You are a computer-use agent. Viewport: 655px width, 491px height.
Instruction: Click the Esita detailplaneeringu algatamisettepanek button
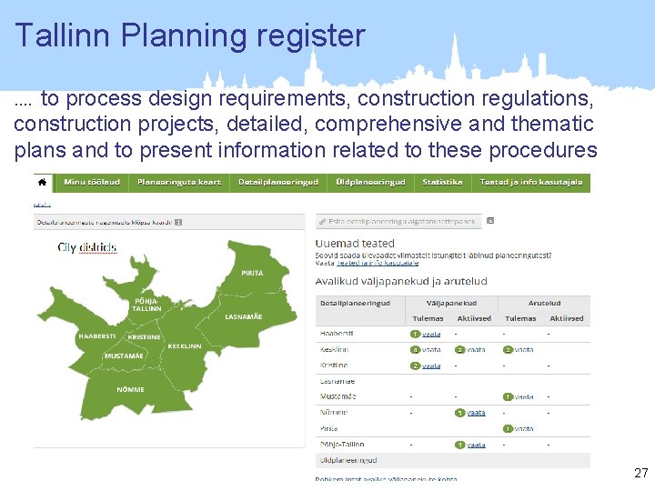pos(399,221)
